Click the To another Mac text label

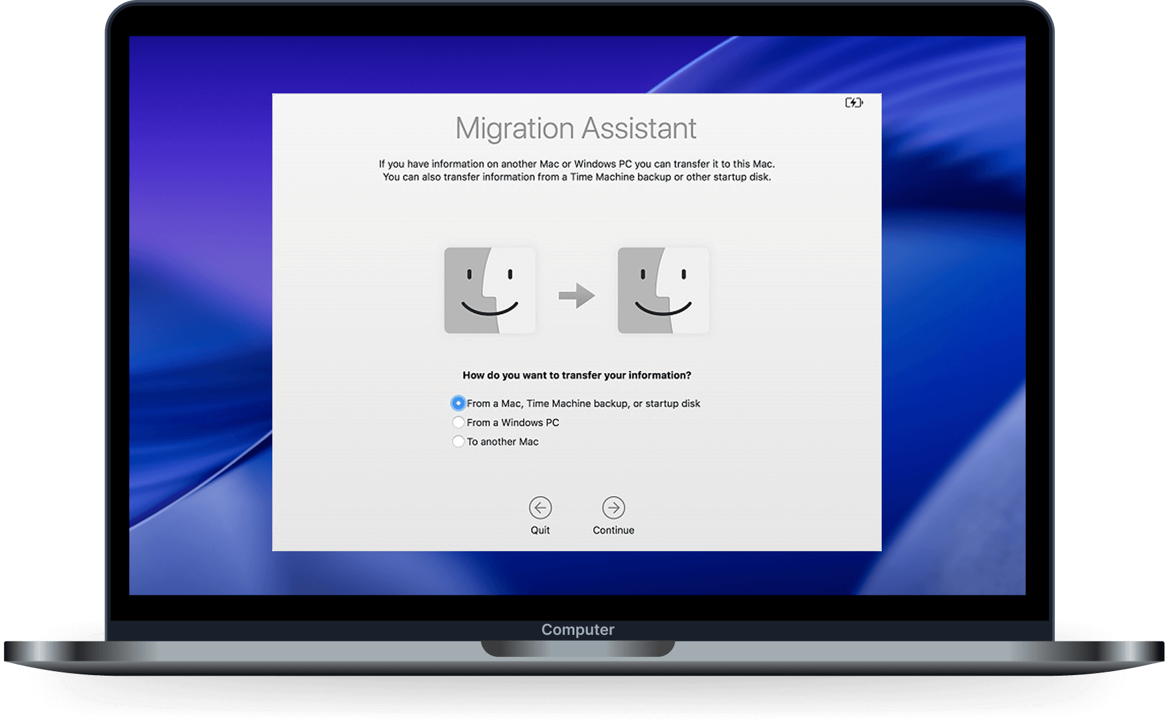tap(504, 440)
